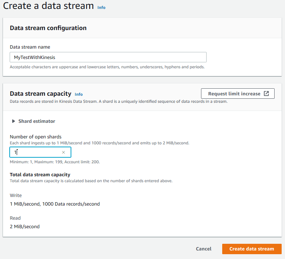Expand the Shard estimator disclosure triangle
Viewport: 285px width, 259px height.
[x=13, y=121]
